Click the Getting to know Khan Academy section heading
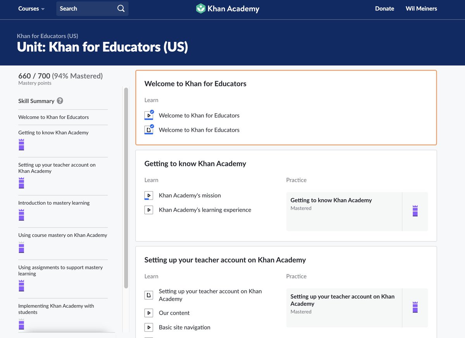The width and height of the screenshot is (465, 338). pyautogui.click(x=195, y=164)
